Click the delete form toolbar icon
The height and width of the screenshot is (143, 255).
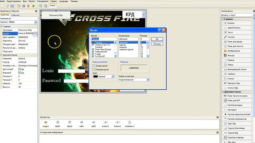(45, 6)
